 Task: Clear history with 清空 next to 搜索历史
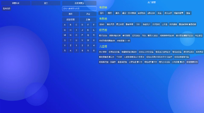point(46,3)
